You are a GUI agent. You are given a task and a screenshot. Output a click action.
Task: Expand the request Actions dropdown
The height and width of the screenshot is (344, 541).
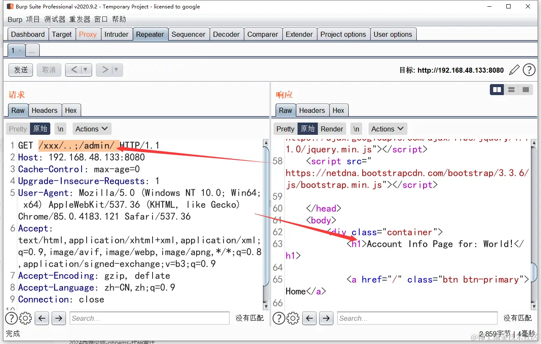92,129
